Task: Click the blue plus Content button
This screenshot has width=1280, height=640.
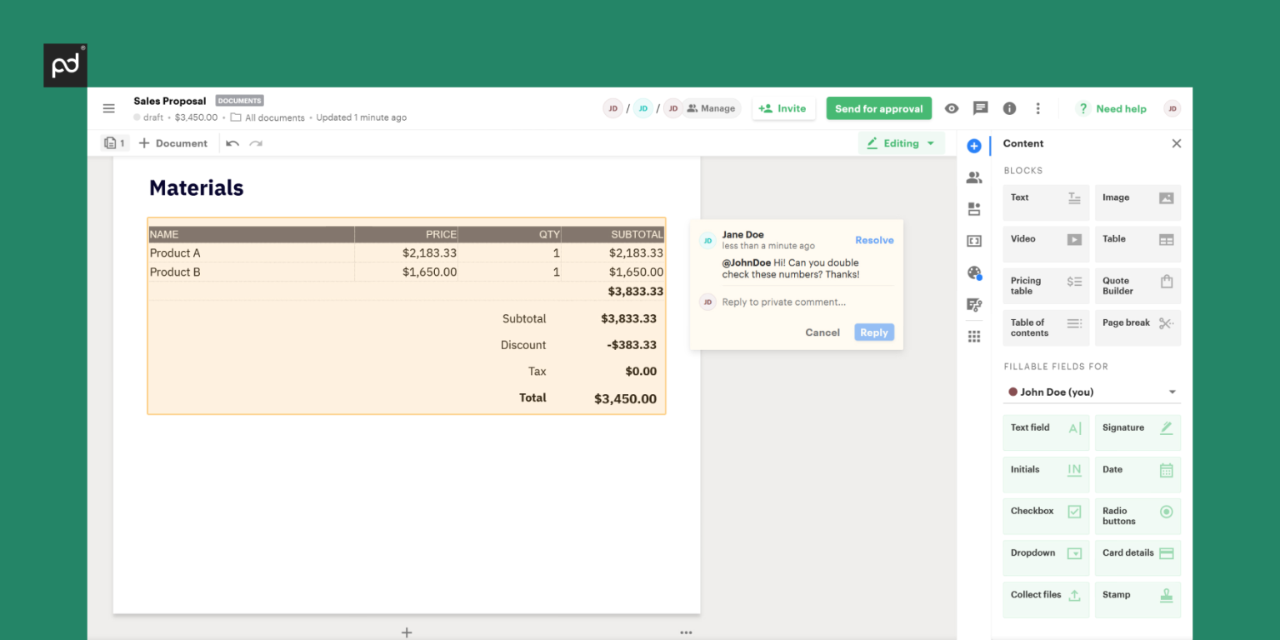Action: pyautogui.click(x=973, y=145)
